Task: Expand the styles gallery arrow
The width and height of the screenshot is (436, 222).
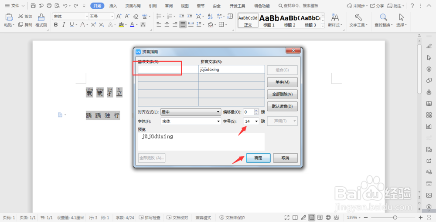Action: coord(323,25)
